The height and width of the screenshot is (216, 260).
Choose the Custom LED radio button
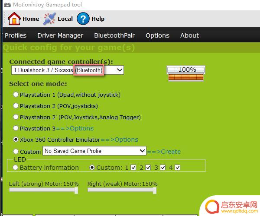click(92, 168)
